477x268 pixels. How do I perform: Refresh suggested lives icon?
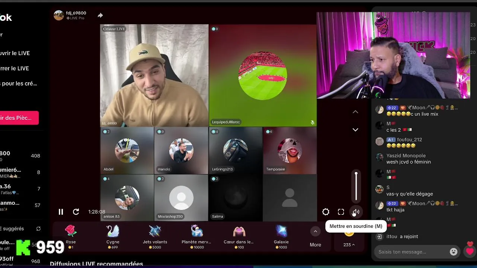click(38, 229)
